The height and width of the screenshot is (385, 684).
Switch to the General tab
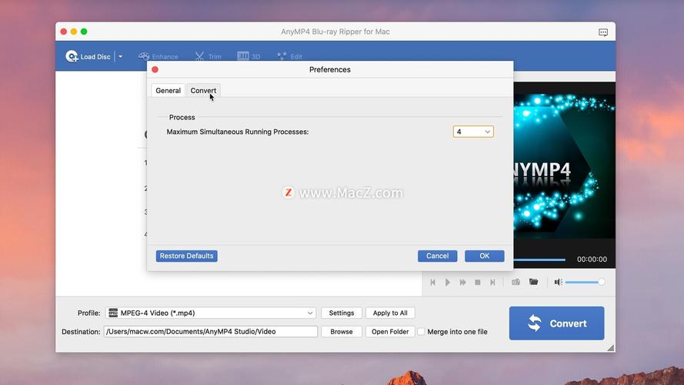point(168,90)
